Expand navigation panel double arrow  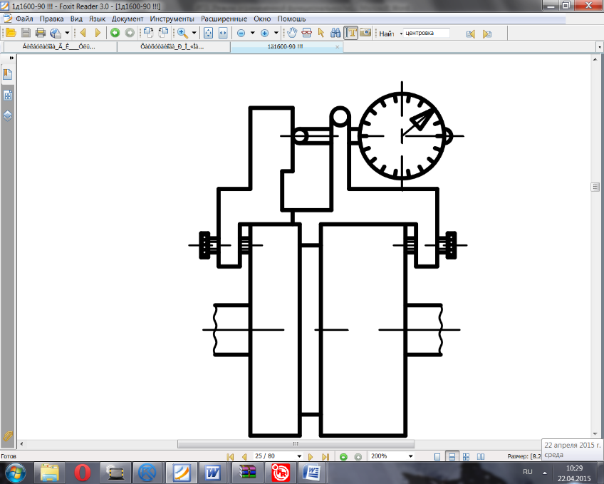pyautogui.click(x=11, y=58)
